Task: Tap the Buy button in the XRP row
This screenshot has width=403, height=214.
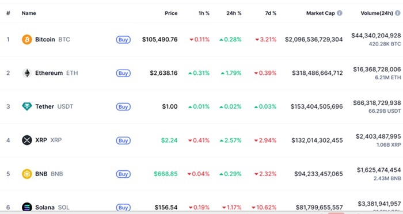Action: pos(123,140)
